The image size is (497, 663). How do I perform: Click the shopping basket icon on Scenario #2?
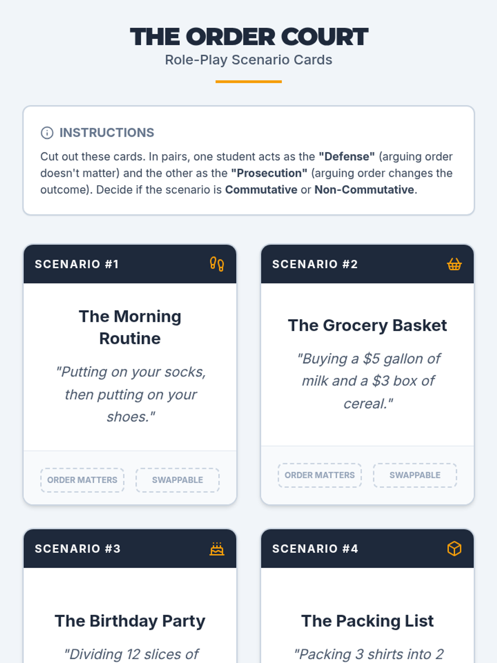(454, 264)
